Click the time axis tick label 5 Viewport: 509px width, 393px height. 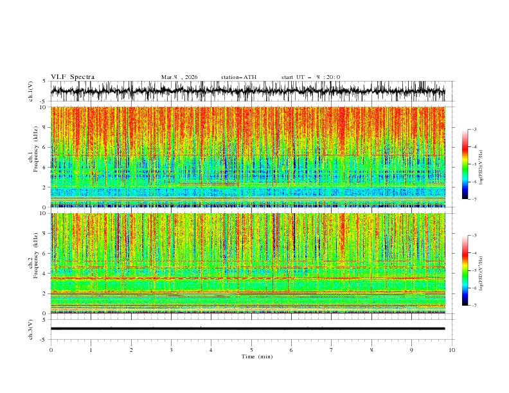tap(251, 350)
